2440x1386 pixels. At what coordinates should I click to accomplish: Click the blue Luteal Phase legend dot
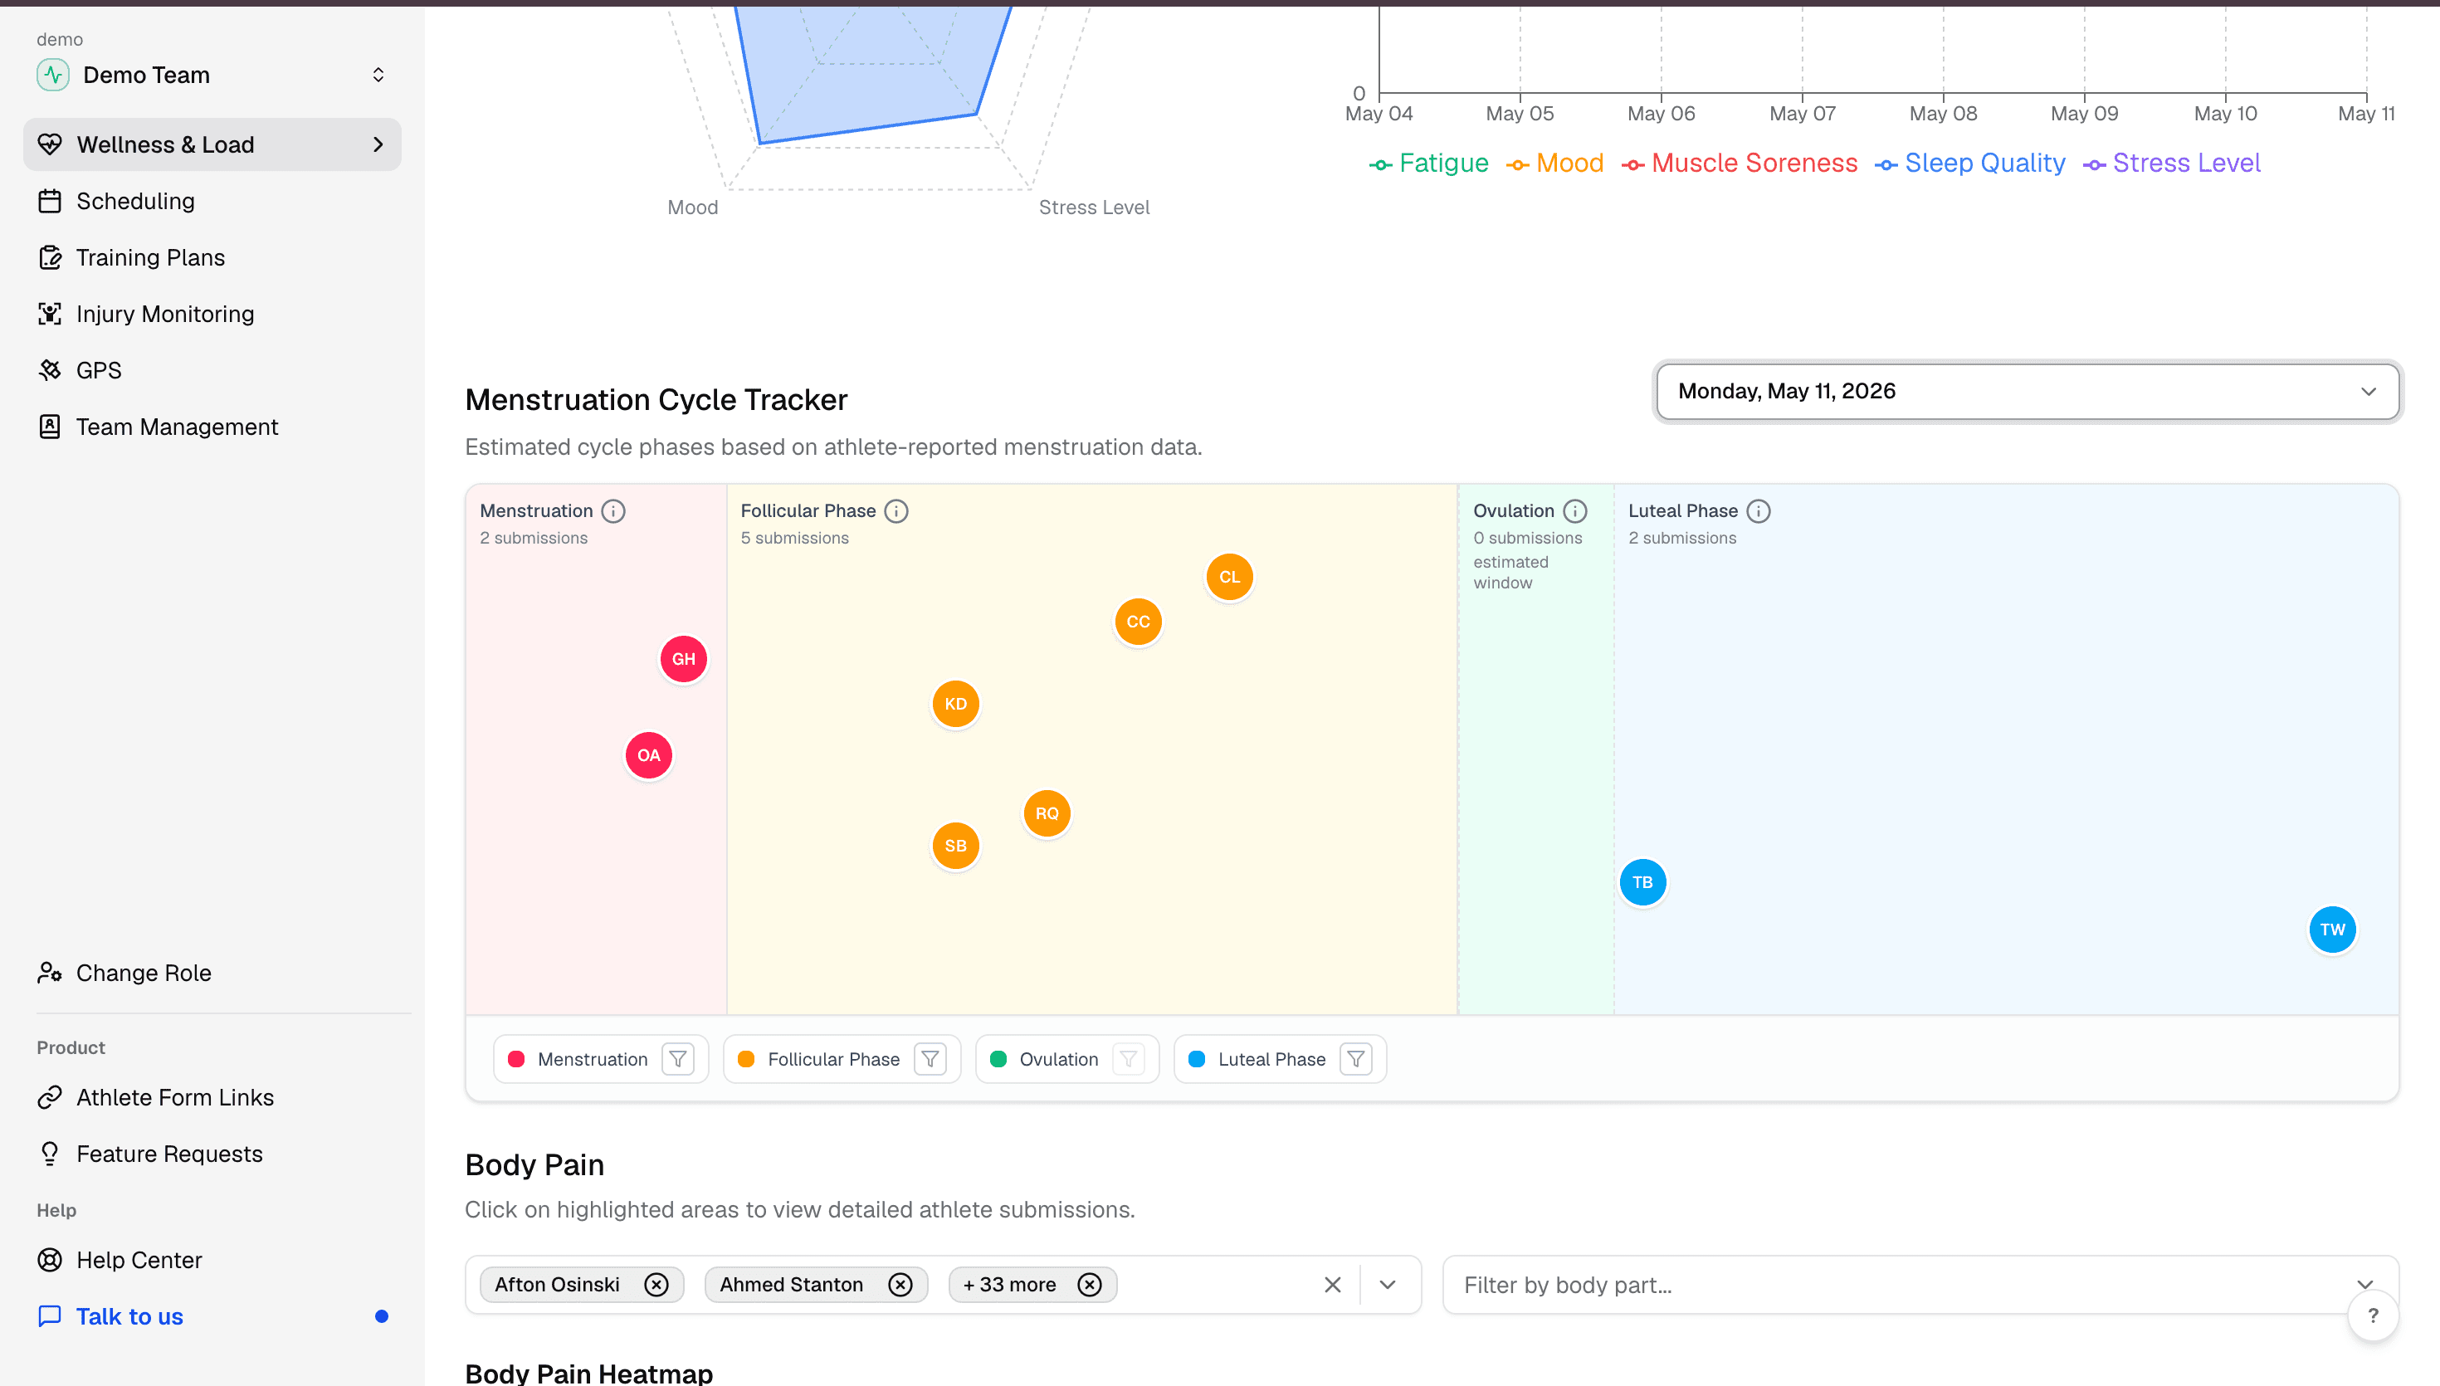coord(1197,1060)
